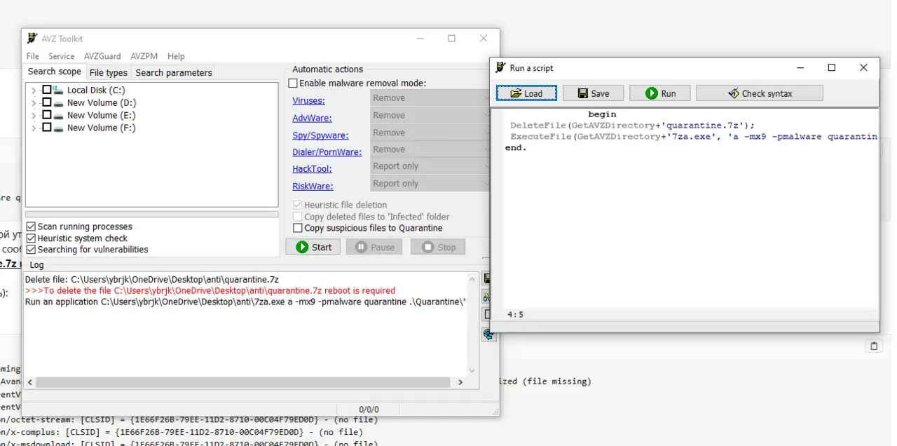
Task: Click the green Start scan icon
Action: (302, 247)
